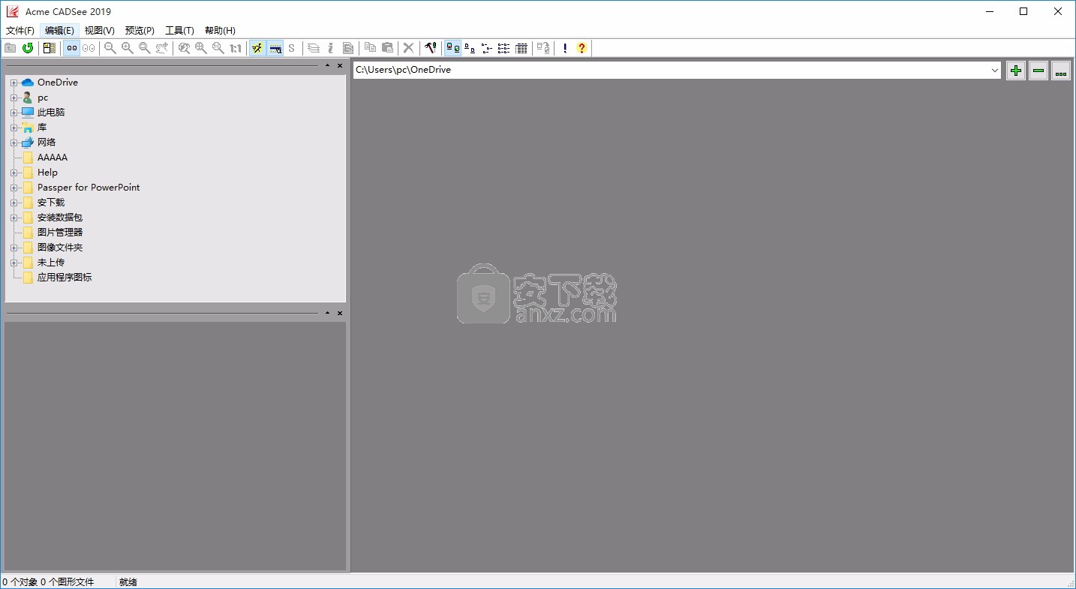
Task: Expand the 库 tree node
Action: coord(14,128)
